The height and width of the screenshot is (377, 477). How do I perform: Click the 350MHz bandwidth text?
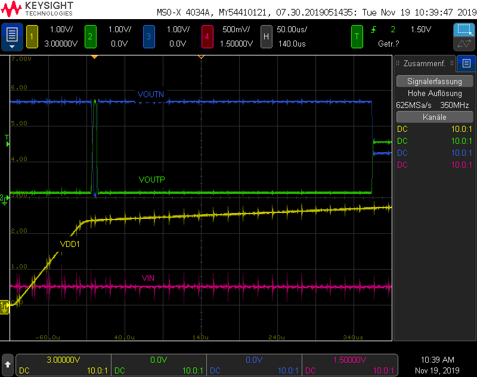pyautogui.click(x=454, y=105)
